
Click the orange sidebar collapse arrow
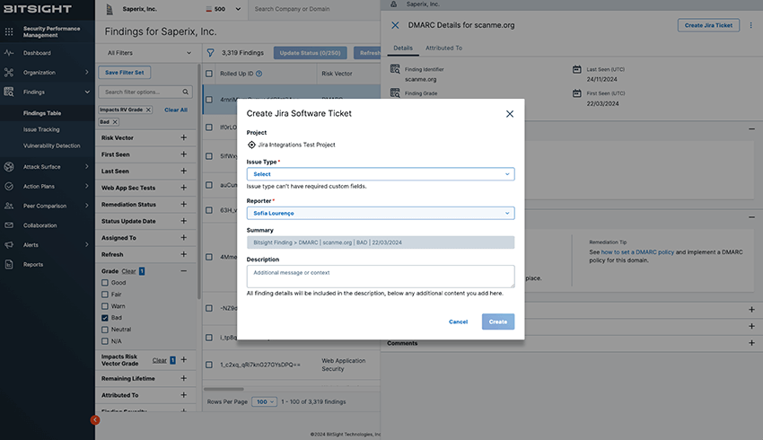click(95, 419)
